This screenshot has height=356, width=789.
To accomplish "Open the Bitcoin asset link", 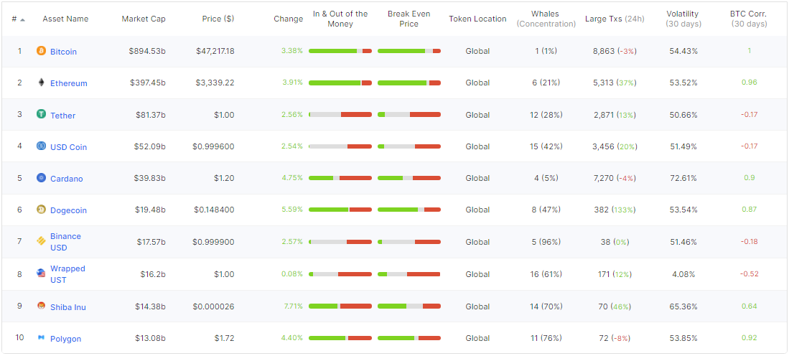I will (x=63, y=51).
